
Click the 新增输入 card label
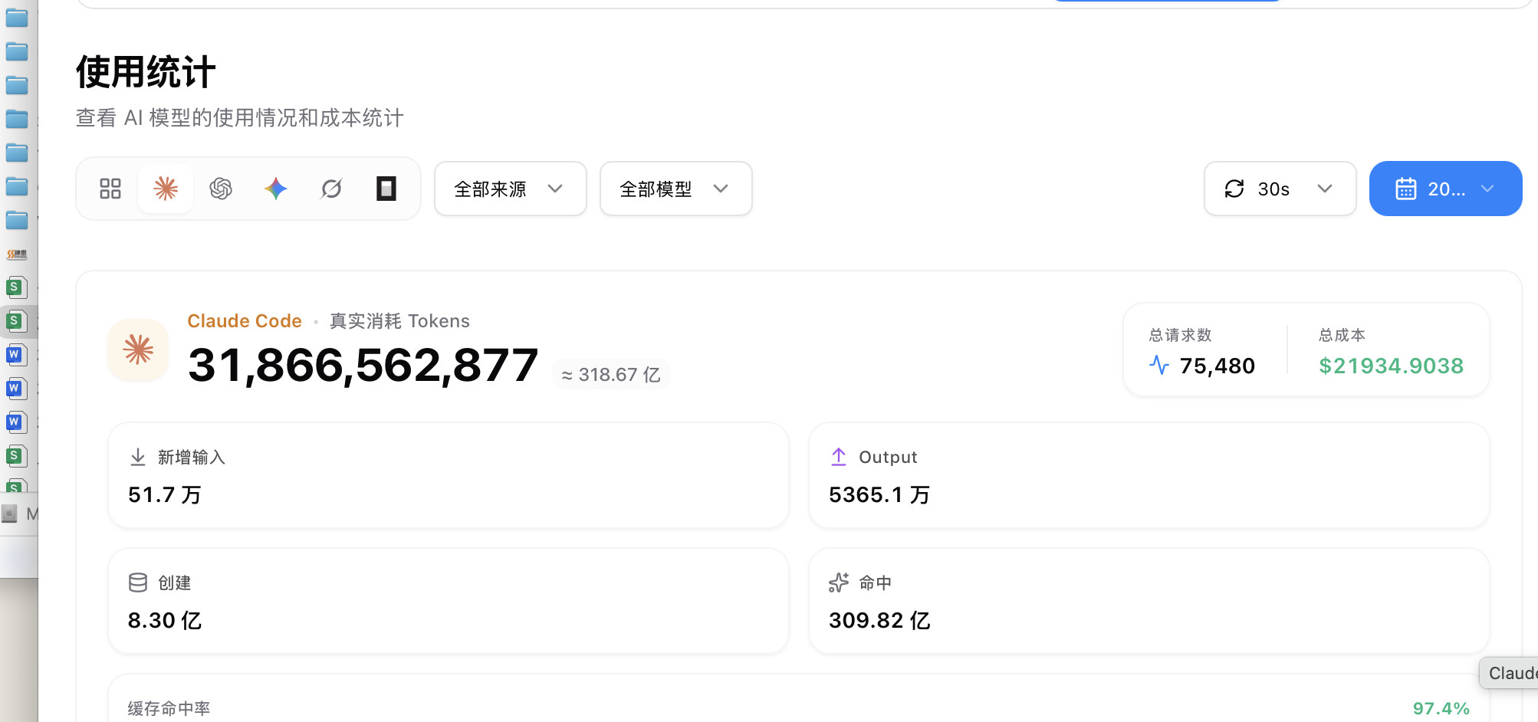pyautogui.click(x=192, y=458)
